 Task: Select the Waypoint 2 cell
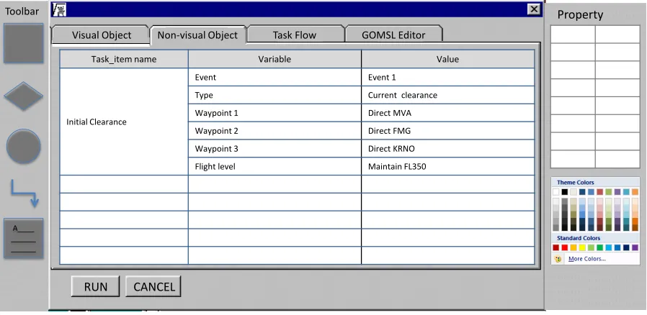(x=275, y=131)
